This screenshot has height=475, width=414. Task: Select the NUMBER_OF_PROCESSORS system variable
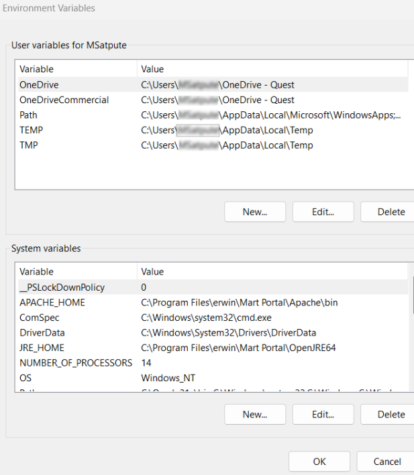coord(76,363)
